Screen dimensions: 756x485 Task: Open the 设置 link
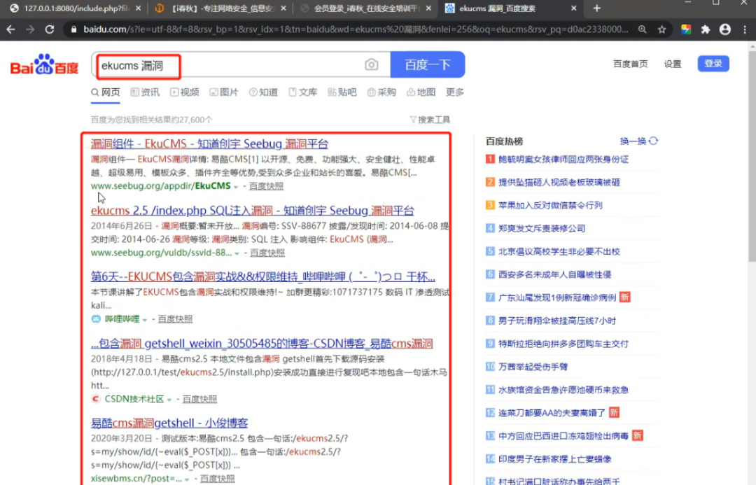[x=672, y=64]
